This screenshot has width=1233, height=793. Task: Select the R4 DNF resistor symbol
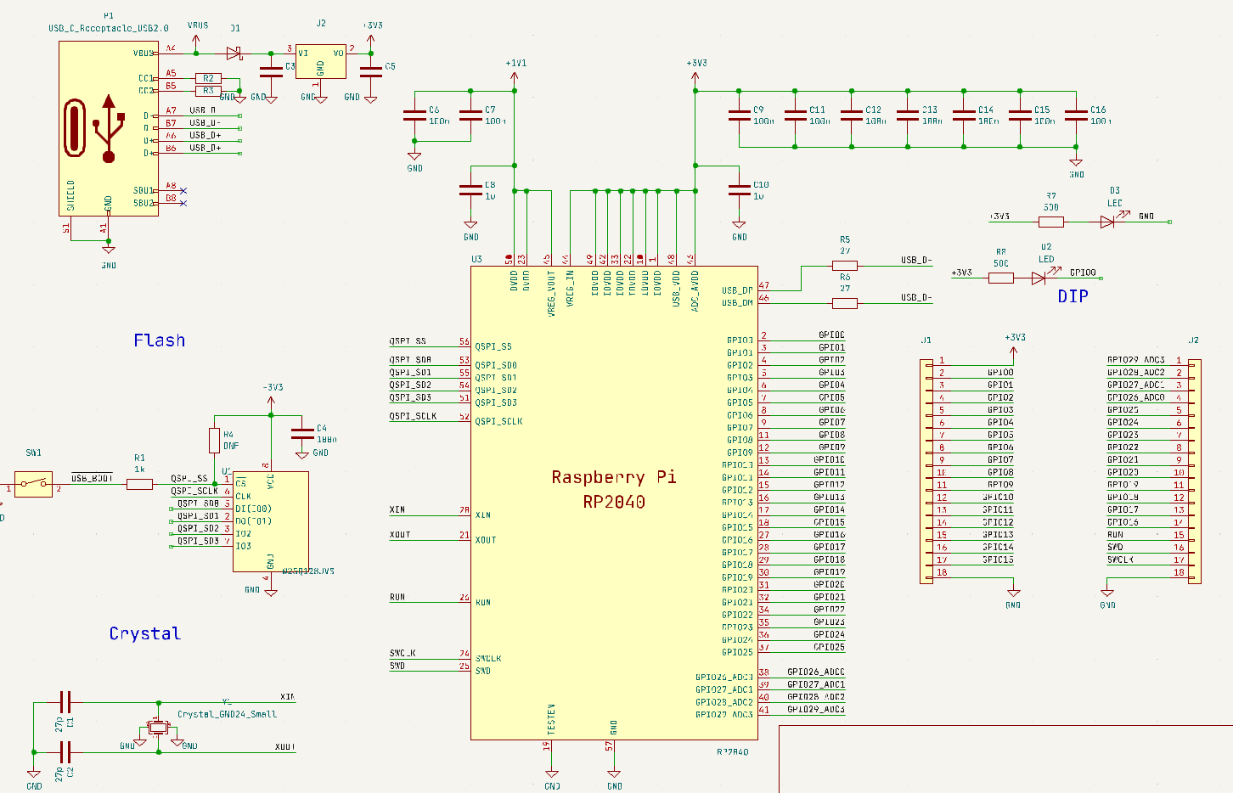pyautogui.click(x=214, y=440)
